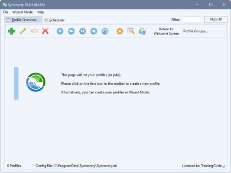231x173 pixels.
Task: Open Profile Groups...
Action: click(195, 31)
